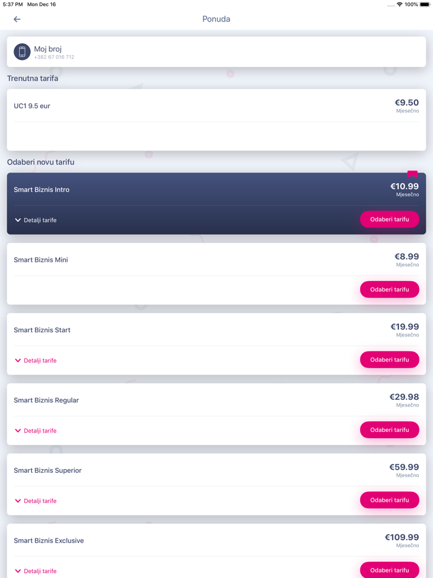Select Odaberi tarifu for Smart Biznis Mini
The height and width of the screenshot is (578, 433).
389,289
